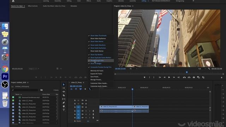Image resolution: width=226 pixels, height=127 pixels.
Task: Go to In point in Program monitor
Action: click(160, 77)
